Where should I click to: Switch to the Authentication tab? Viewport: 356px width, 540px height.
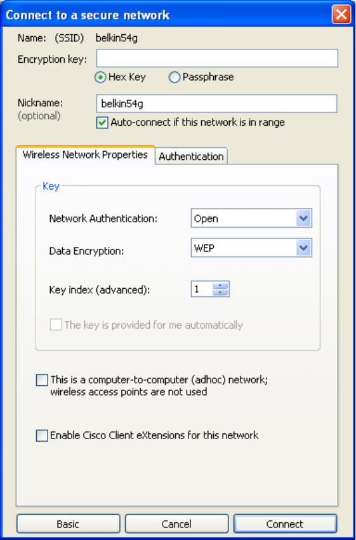click(191, 156)
